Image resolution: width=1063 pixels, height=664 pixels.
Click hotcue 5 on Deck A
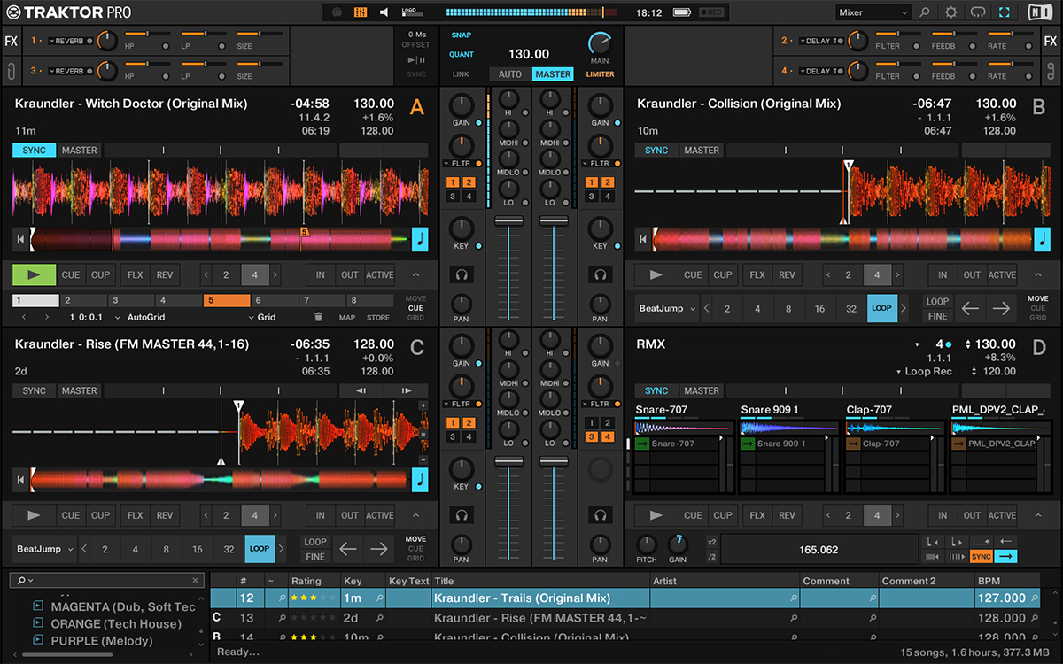[x=226, y=301]
